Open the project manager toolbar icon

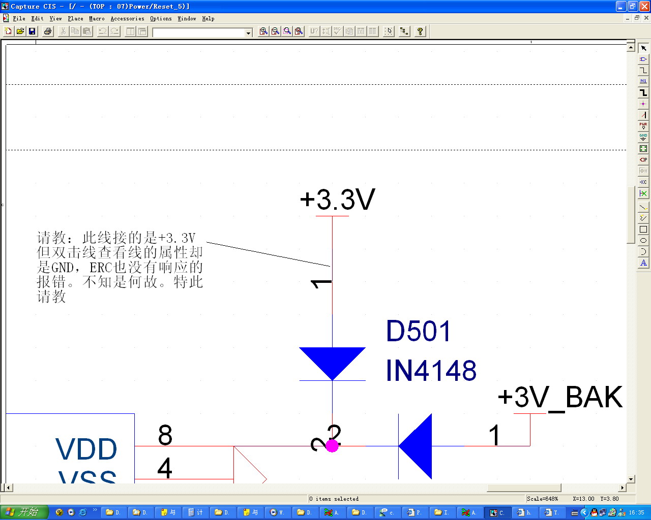pos(404,31)
